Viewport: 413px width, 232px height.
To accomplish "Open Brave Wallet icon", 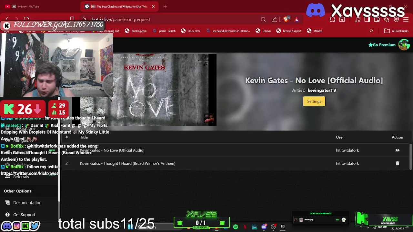I will [x=377, y=19].
